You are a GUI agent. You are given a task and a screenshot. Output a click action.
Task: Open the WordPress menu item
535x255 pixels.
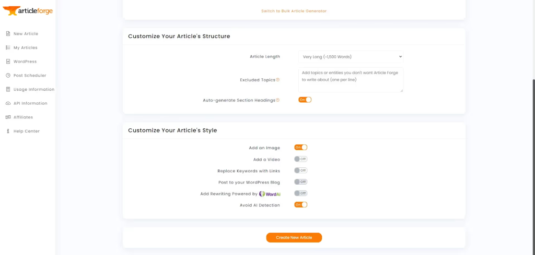tap(25, 62)
